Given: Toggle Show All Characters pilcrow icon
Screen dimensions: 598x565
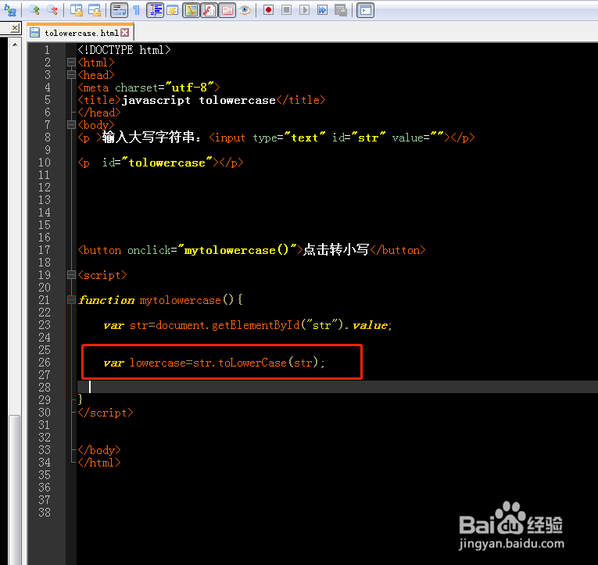Looking at the screenshot, I should (x=136, y=10).
